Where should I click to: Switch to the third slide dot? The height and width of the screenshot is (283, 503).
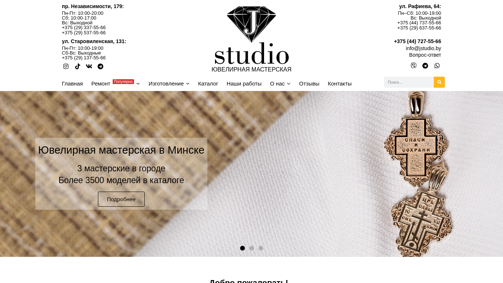coord(261,248)
